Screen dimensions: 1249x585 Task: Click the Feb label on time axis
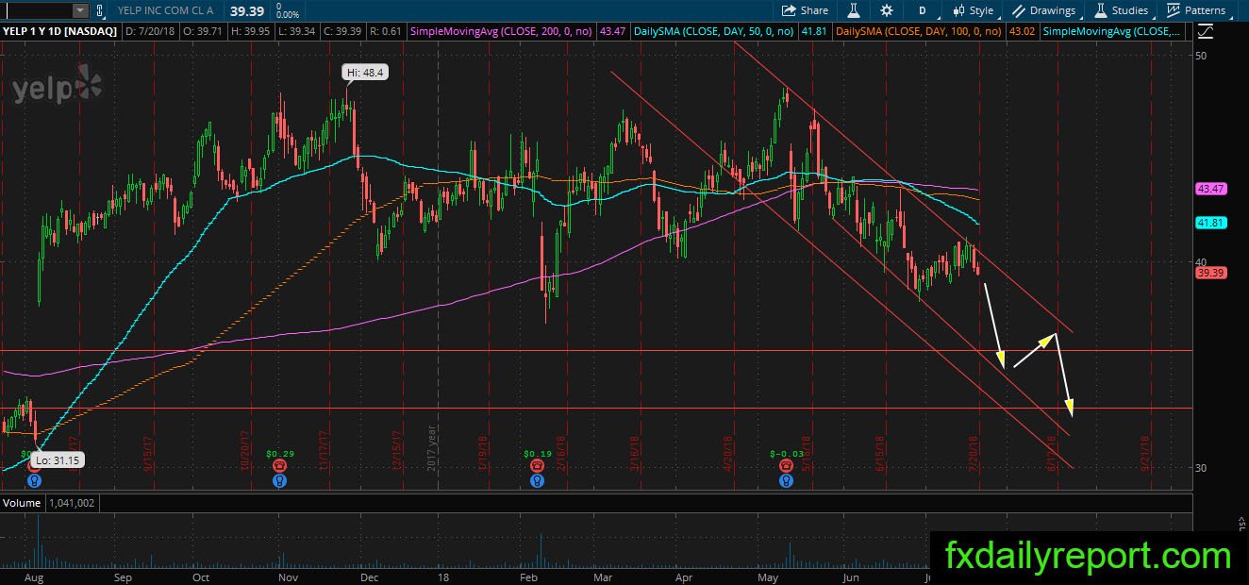tap(528, 576)
